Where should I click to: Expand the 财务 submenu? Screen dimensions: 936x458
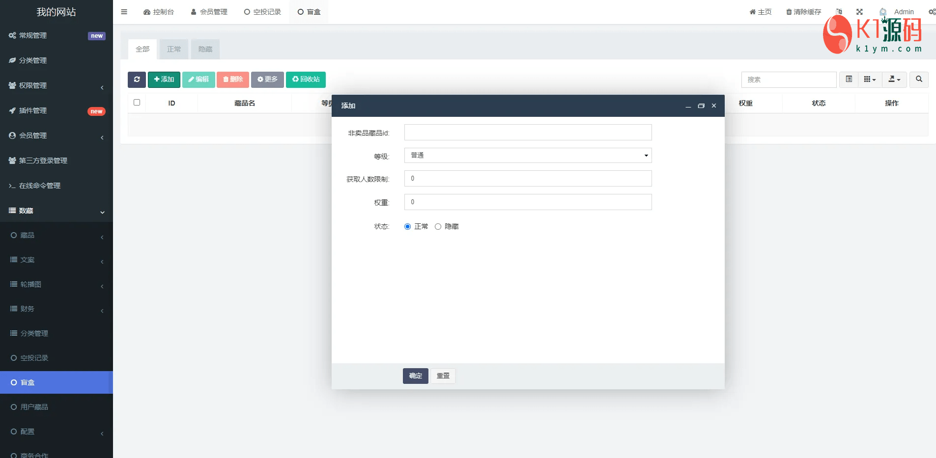[57, 309]
